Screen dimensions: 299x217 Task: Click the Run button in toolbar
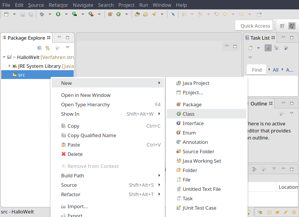(58, 14)
